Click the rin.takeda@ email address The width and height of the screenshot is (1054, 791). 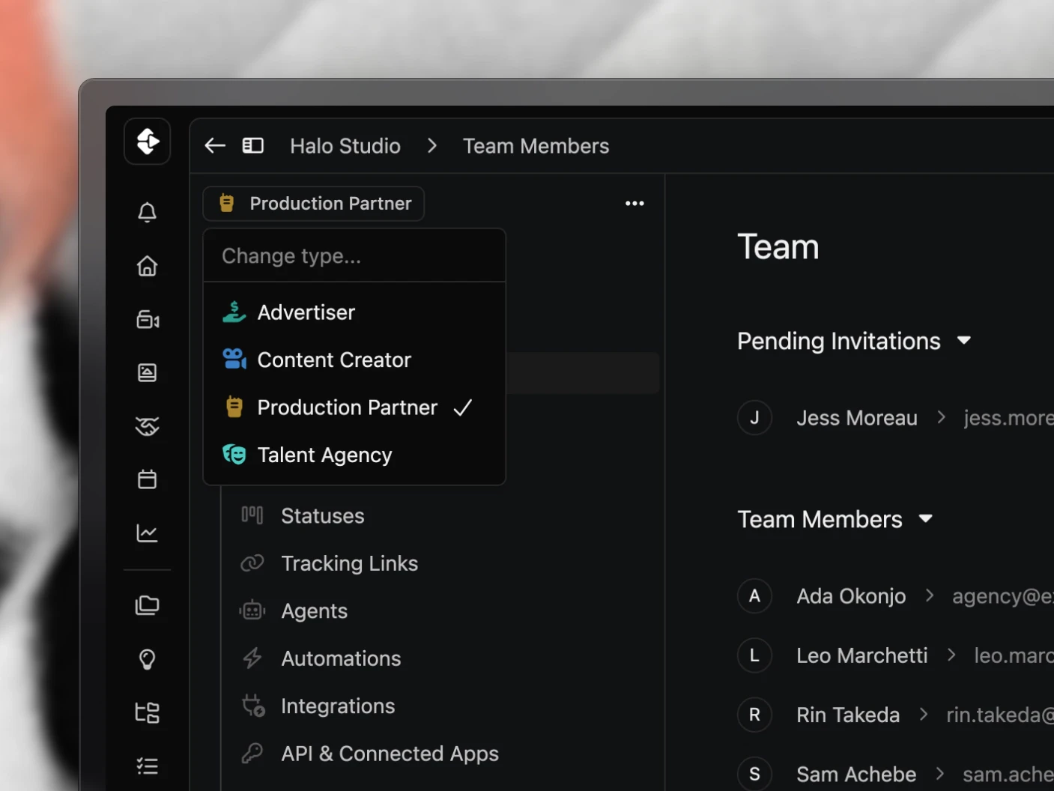[x=999, y=715]
